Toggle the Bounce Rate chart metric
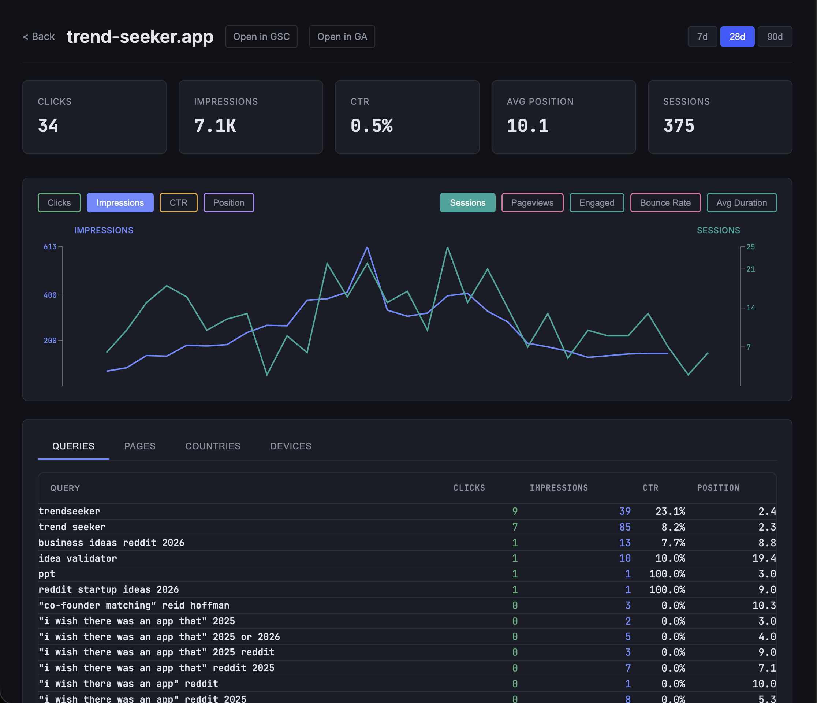This screenshot has height=703, width=817. pyautogui.click(x=665, y=203)
